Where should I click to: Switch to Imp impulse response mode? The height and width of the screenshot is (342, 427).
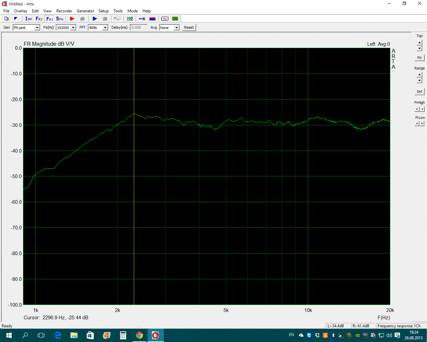29,19
